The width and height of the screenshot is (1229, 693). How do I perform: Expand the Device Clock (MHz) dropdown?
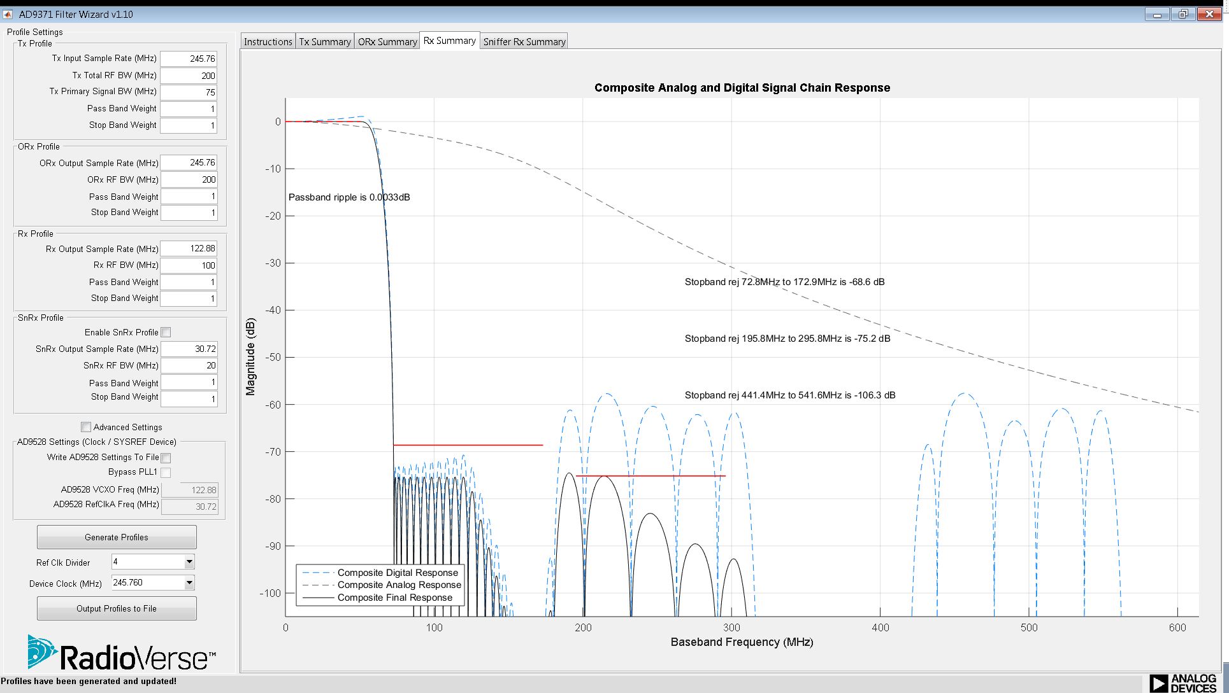(x=189, y=583)
